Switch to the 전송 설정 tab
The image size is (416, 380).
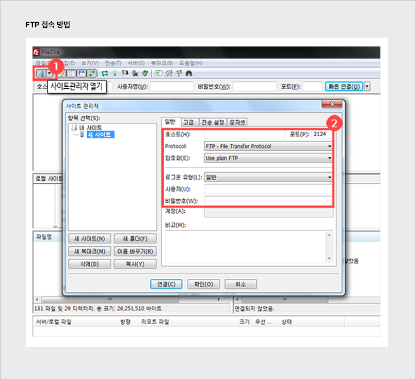[x=213, y=122]
